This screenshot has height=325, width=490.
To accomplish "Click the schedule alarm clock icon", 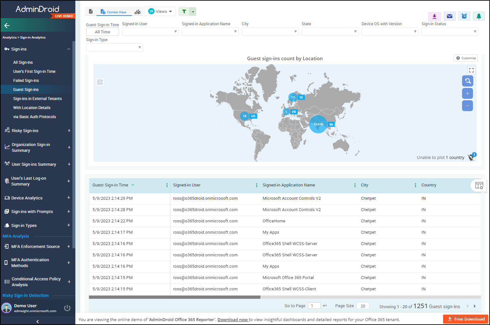I will [x=464, y=16].
